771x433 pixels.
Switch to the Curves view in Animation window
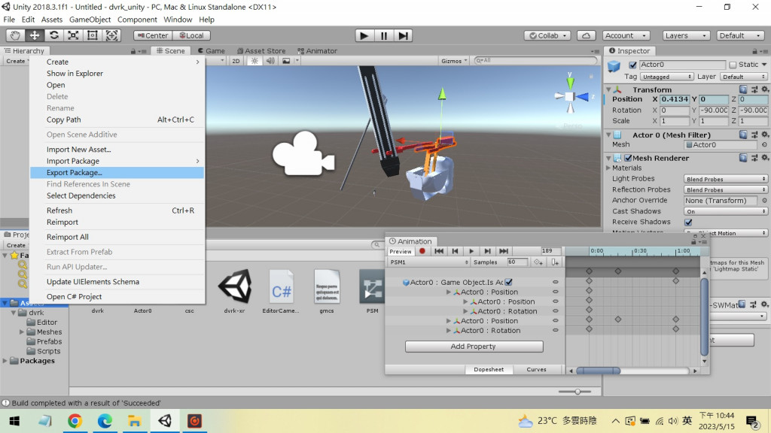pyautogui.click(x=536, y=369)
